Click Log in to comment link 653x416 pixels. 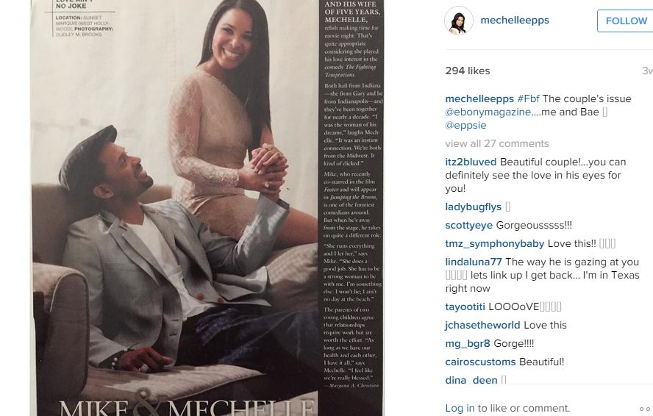[460, 408]
